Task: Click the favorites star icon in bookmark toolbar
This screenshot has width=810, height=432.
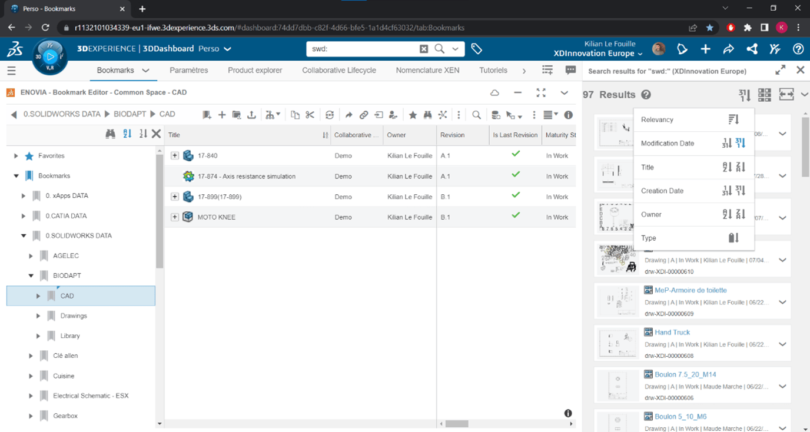Action: [x=412, y=115]
